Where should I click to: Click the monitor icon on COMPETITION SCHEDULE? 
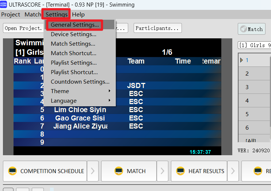coord(12,171)
